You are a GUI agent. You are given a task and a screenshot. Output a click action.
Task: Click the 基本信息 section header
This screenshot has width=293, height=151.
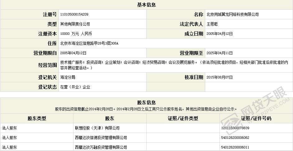click(146, 5)
